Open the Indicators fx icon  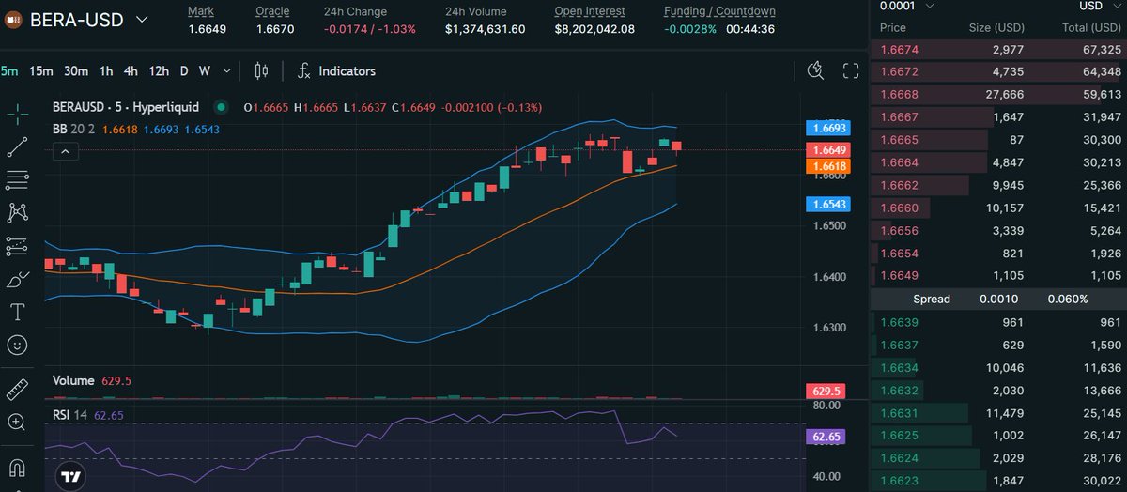point(304,70)
